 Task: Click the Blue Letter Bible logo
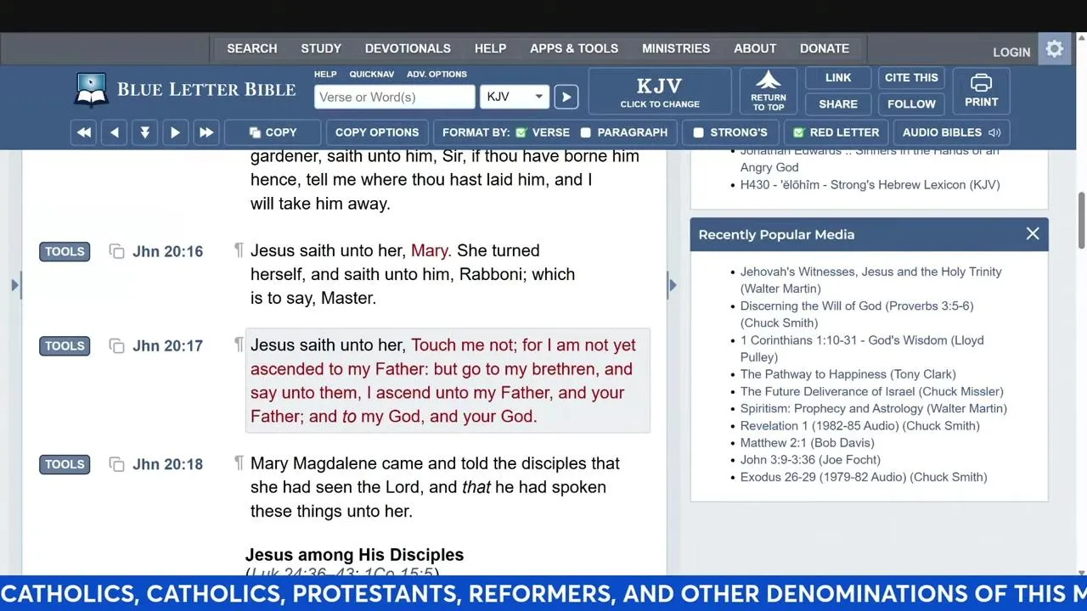coord(185,90)
